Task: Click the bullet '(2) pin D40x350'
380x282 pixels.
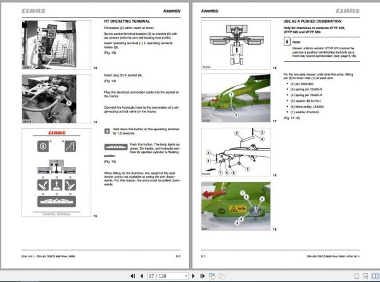Action: pos(301,84)
